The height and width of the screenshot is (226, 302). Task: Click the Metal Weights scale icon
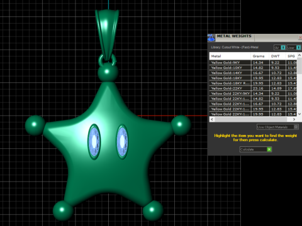(x=211, y=38)
